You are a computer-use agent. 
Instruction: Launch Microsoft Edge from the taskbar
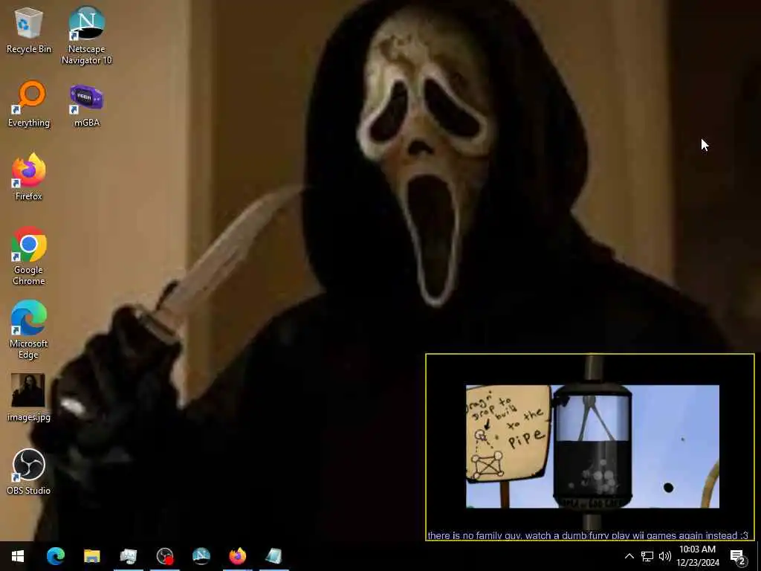click(x=55, y=556)
